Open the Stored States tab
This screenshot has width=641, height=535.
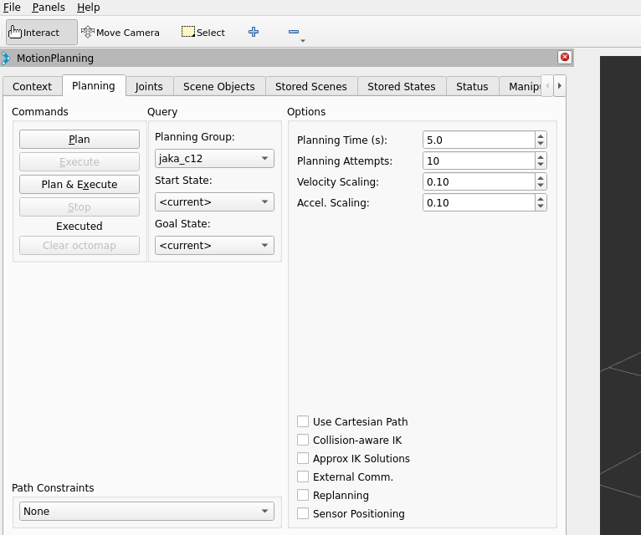click(402, 87)
